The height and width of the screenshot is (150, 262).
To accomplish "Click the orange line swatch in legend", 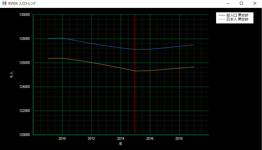I will [x=222, y=19].
